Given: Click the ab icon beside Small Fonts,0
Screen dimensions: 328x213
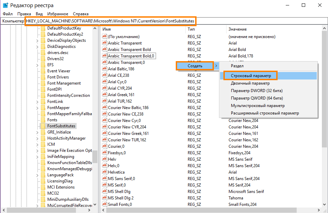Looking at the screenshot, I should pos(104,204).
